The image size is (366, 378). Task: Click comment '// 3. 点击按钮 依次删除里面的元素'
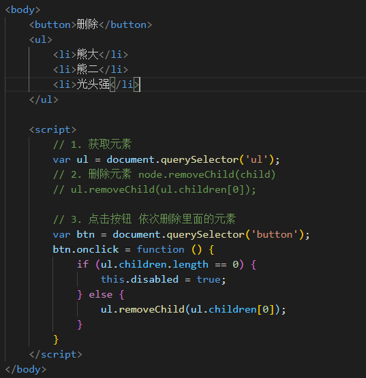point(144,219)
